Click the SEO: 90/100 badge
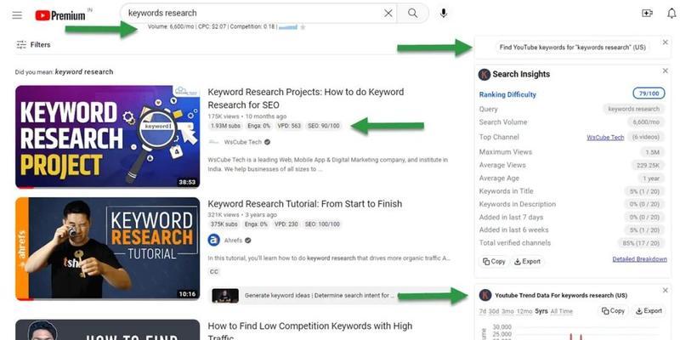The width and height of the screenshot is (680, 340). 323,126
